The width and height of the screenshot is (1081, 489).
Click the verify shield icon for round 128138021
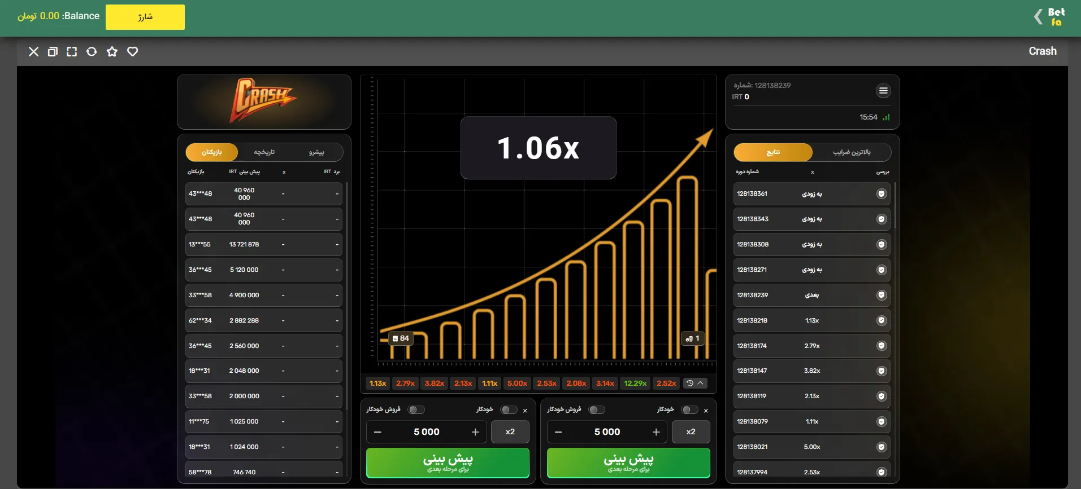coord(882,447)
